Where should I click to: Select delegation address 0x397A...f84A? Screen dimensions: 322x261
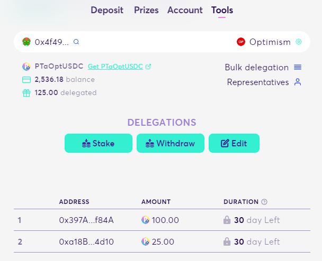point(86,220)
